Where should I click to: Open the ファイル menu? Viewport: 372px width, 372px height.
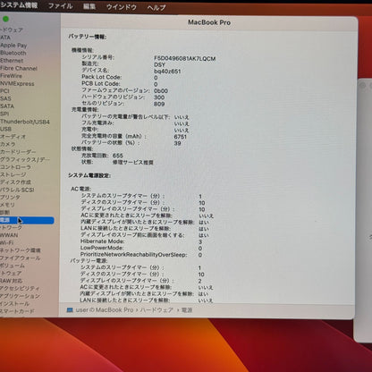click(x=60, y=5)
